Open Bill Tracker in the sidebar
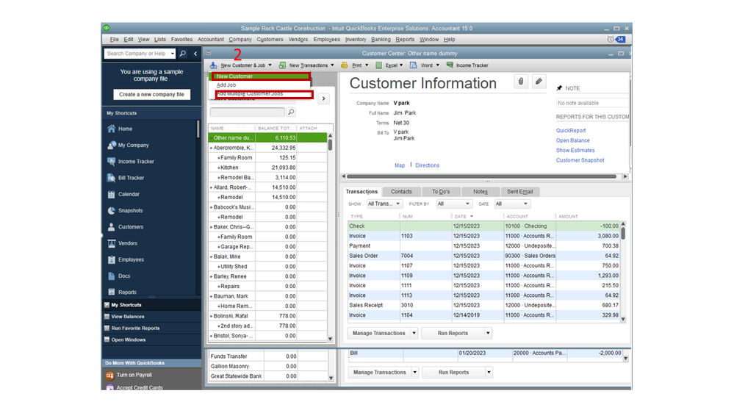This screenshot has height=413, width=734. (131, 178)
